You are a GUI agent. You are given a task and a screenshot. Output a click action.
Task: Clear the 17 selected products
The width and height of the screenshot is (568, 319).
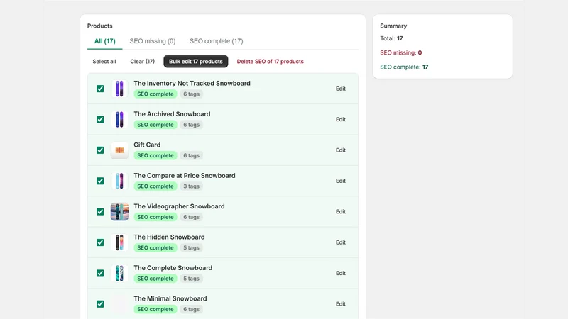click(x=143, y=62)
